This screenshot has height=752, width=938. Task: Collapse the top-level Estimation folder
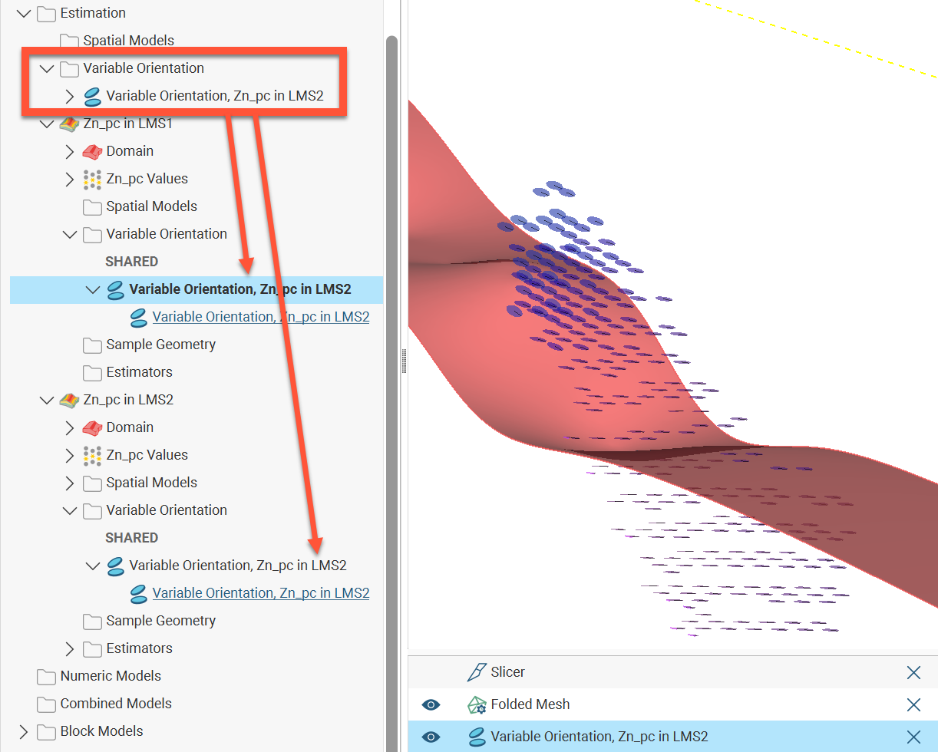tap(24, 13)
